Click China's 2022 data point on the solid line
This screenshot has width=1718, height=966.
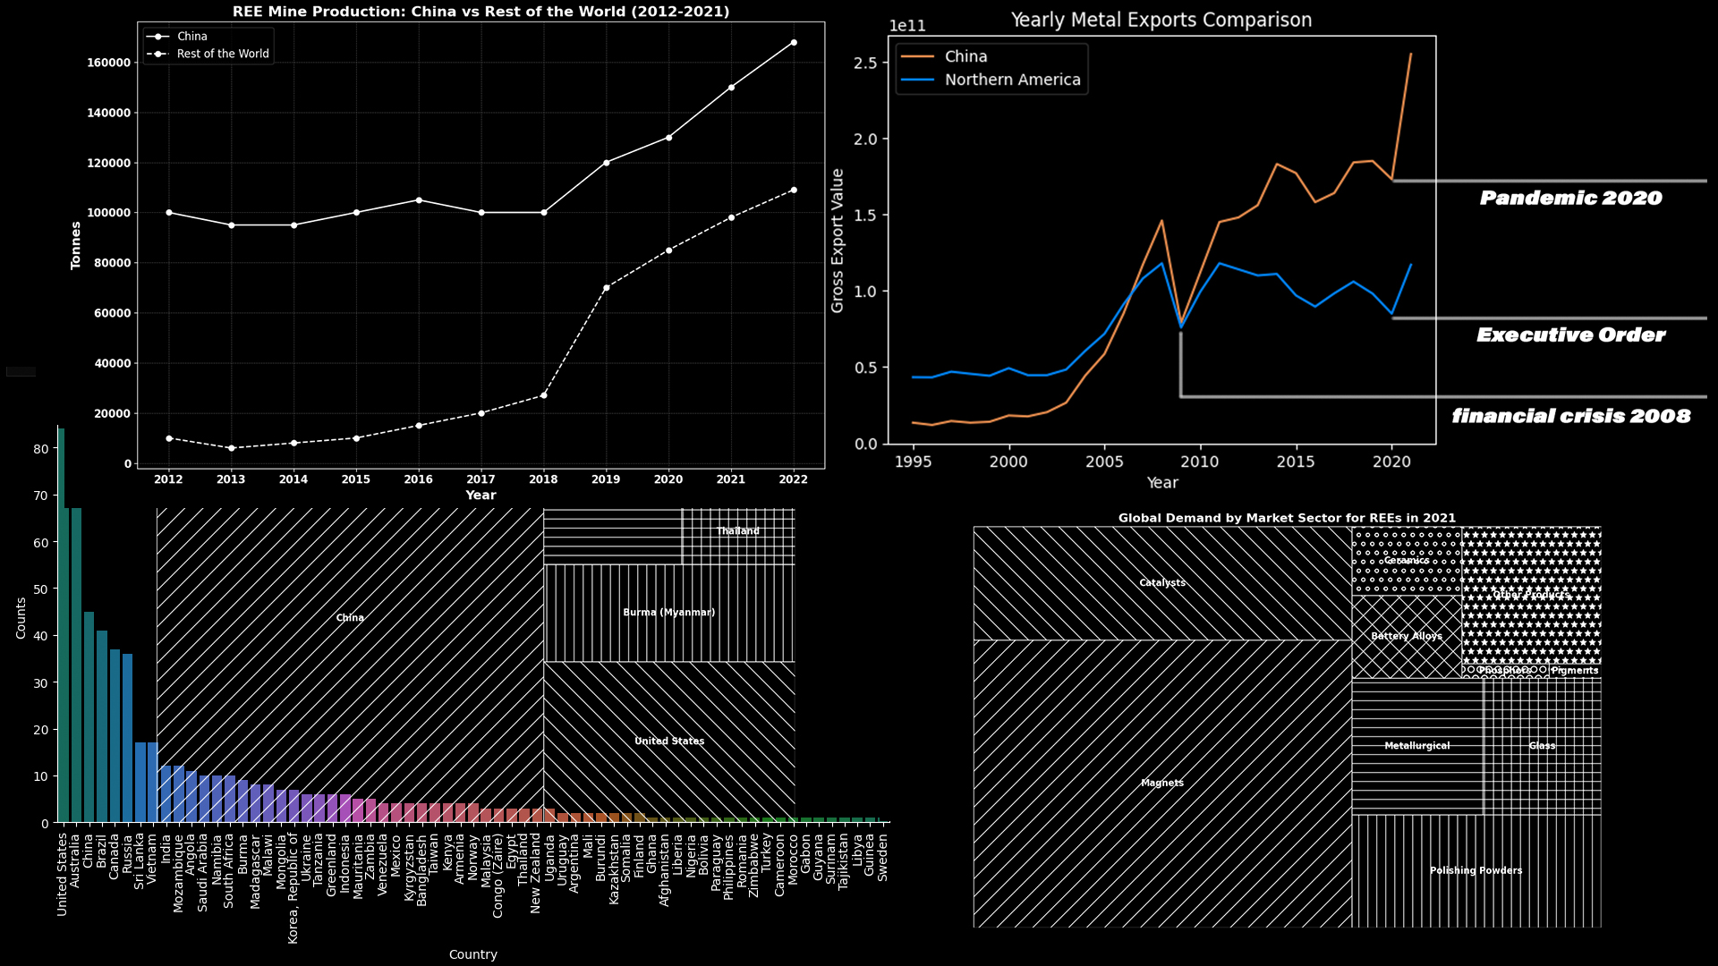[x=794, y=42]
